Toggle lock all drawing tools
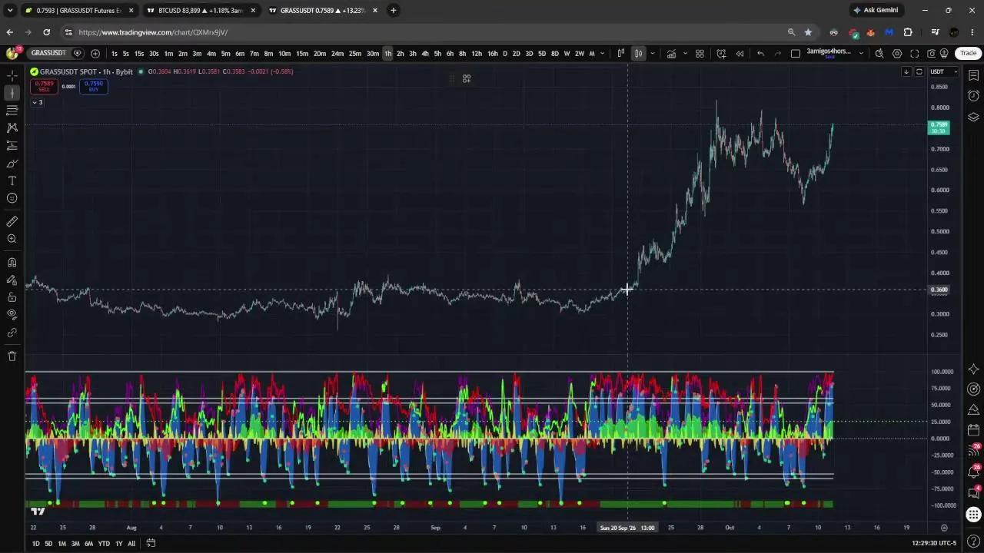984x553 pixels. pyautogui.click(x=12, y=297)
